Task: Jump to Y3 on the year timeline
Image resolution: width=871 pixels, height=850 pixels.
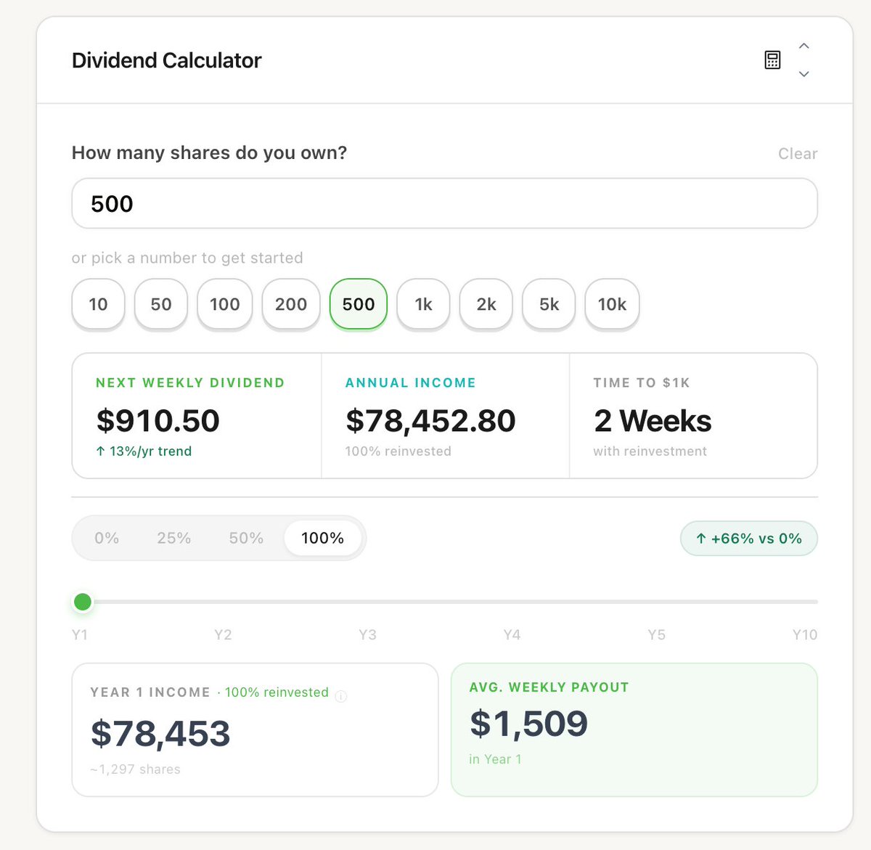Action: click(x=367, y=635)
